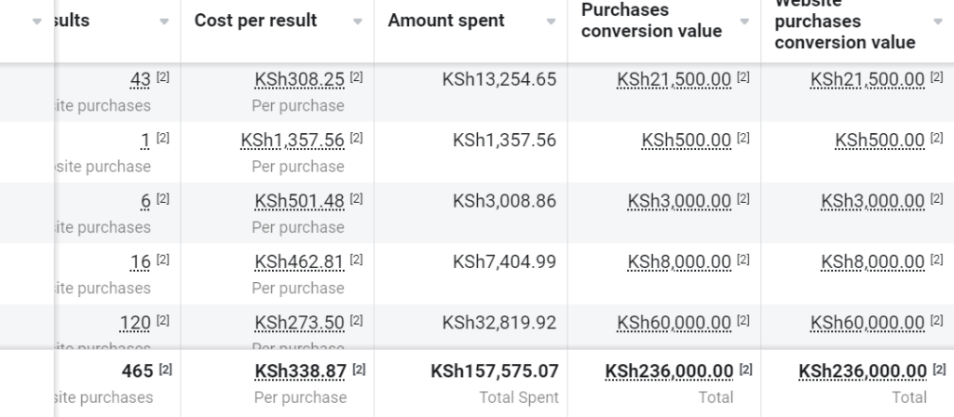Click footnote [2] next to total KSh338.87
Screen dimensions: 954x417
point(359,370)
